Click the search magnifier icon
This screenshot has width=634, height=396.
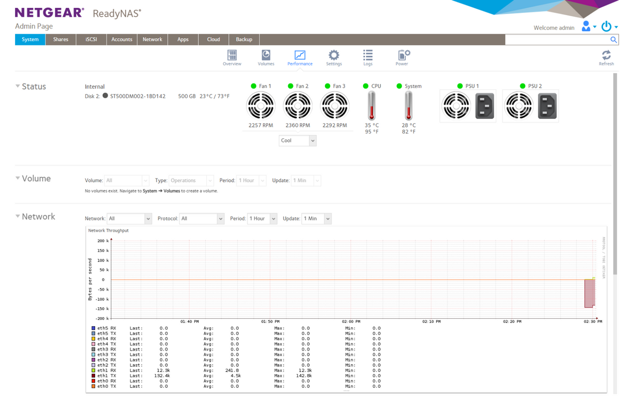614,40
